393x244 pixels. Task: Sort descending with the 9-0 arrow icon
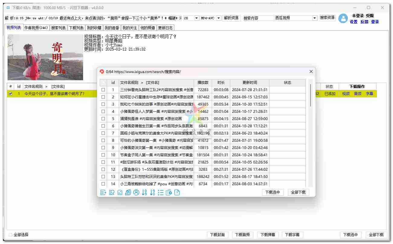pos(153,192)
